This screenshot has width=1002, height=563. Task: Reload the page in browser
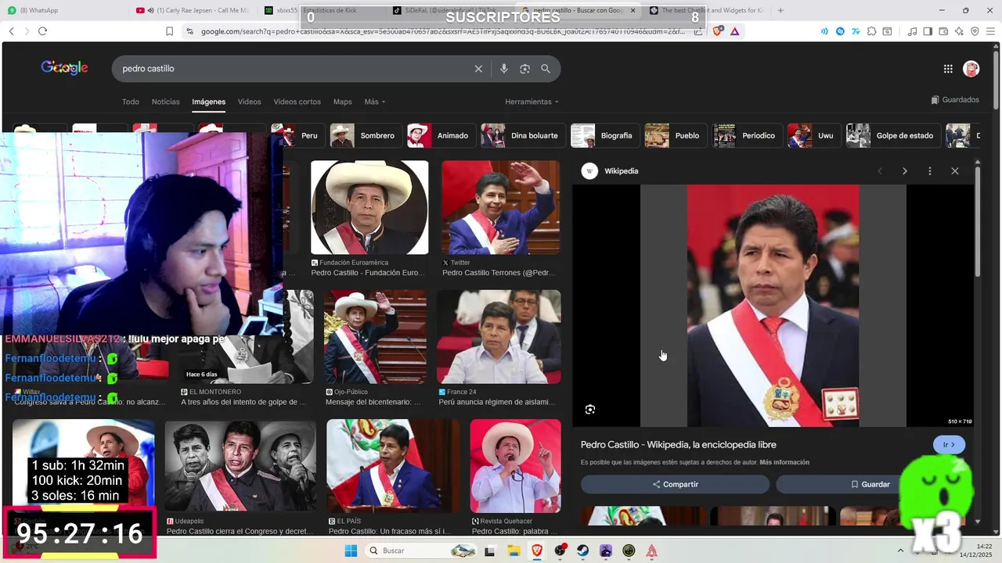[42, 31]
